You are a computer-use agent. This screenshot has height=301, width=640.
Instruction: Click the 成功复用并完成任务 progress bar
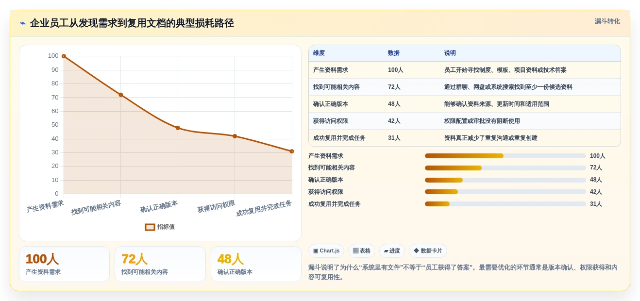505,204
